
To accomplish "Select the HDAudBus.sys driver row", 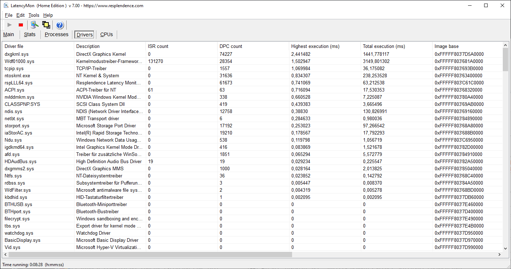I will [x=252, y=161].
